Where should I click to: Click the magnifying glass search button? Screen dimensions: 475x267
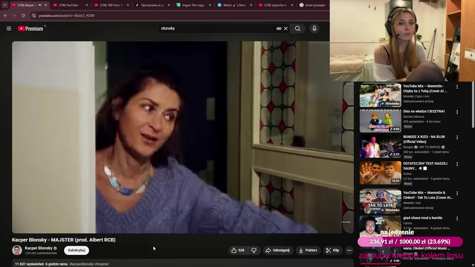point(298,29)
